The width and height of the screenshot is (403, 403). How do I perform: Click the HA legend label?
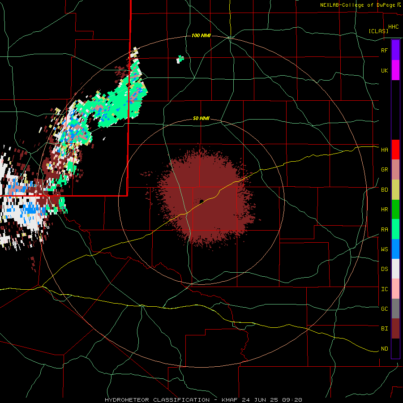[384, 150]
